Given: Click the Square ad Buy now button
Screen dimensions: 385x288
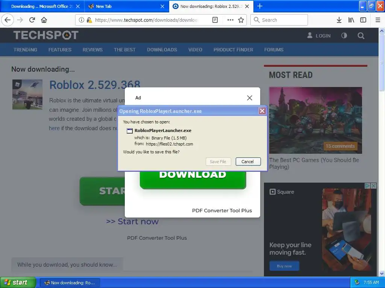Looking at the screenshot, I should click(x=284, y=266).
